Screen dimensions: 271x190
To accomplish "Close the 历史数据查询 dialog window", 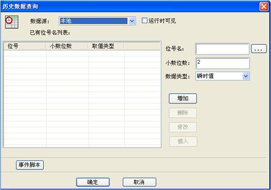I will [x=264, y=6].
